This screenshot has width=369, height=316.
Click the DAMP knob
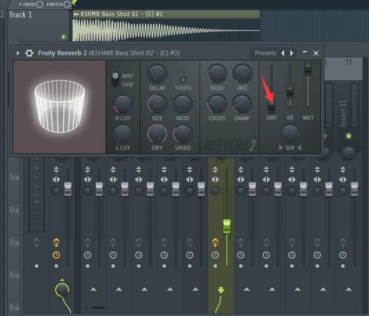coord(242,104)
